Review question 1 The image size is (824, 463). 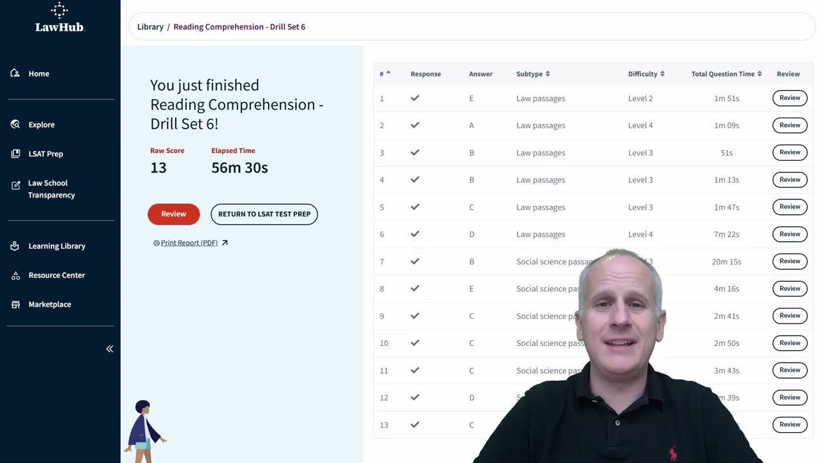(790, 98)
